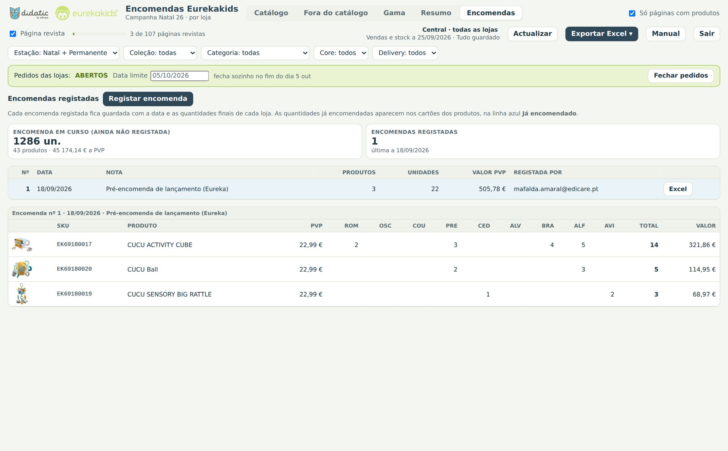This screenshot has width=728, height=451.
Task: Click SKU EK69180020
Action: [74, 269]
